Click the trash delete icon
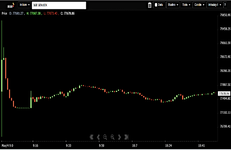 pos(150,5)
